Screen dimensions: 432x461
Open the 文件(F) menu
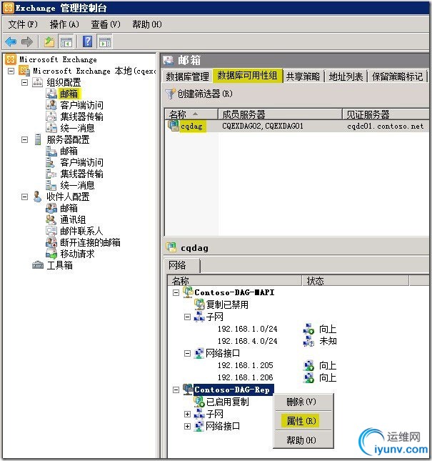23,24
